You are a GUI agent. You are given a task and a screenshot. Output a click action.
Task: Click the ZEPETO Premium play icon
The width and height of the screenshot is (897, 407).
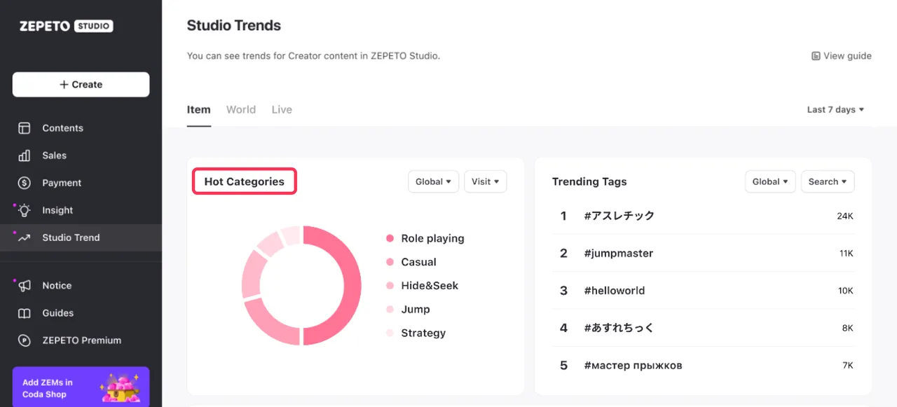25,340
